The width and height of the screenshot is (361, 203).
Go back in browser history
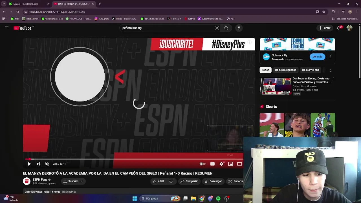4,12
